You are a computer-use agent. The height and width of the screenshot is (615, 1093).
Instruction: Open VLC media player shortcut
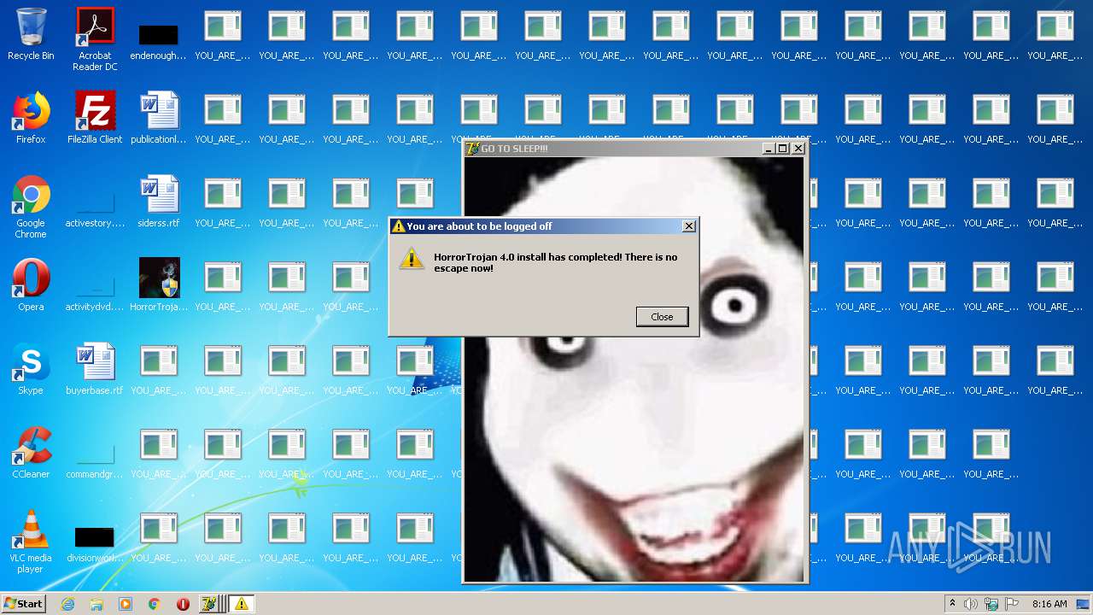pos(31,542)
